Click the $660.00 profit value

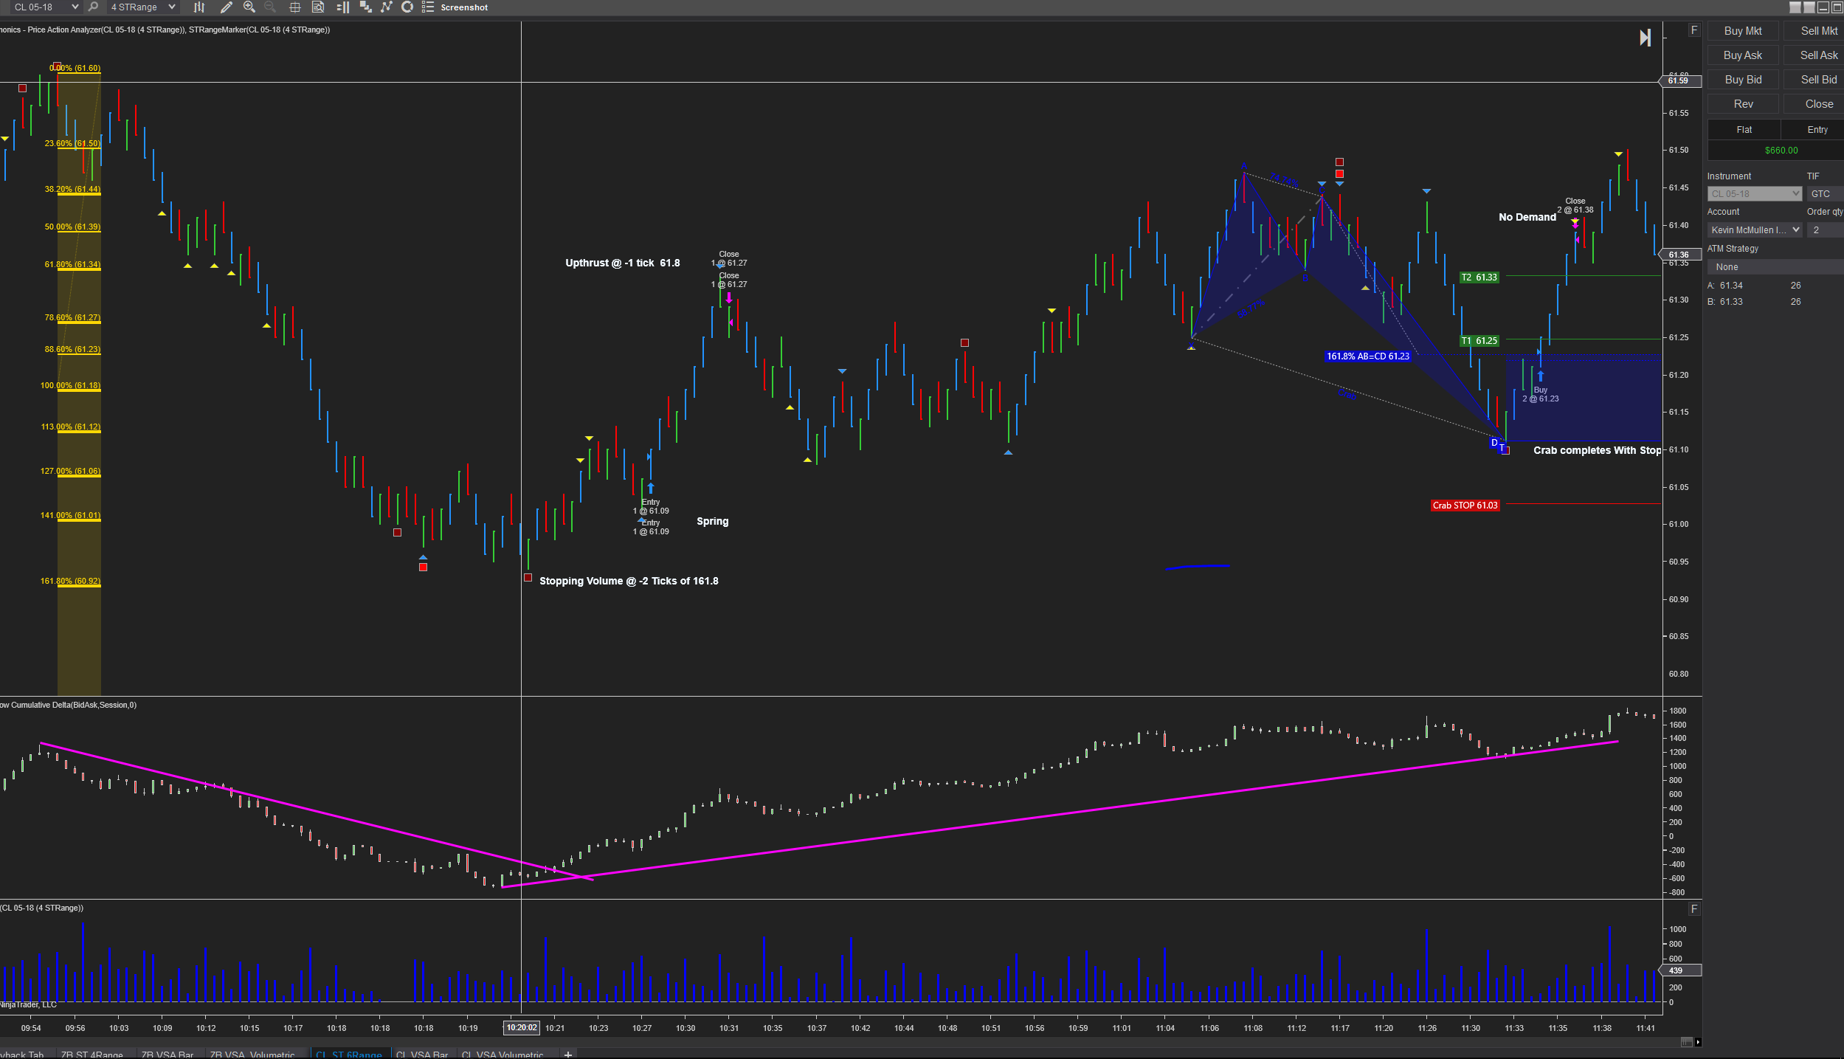click(1781, 151)
